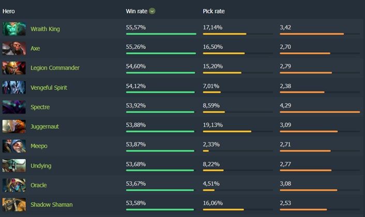Screen dimensions: 365x217
Task: Sort by the Win rate column header
Action: (136, 11)
